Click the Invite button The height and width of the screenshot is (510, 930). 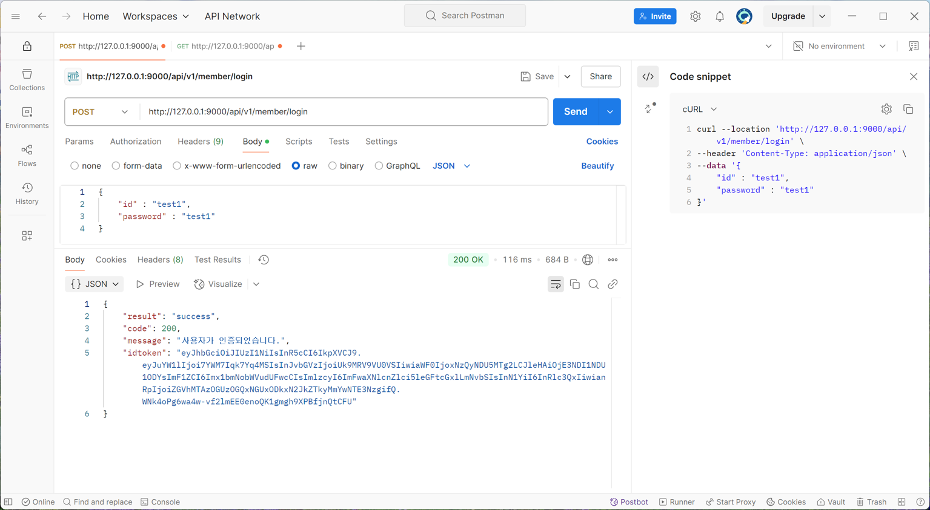pos(655,16)
